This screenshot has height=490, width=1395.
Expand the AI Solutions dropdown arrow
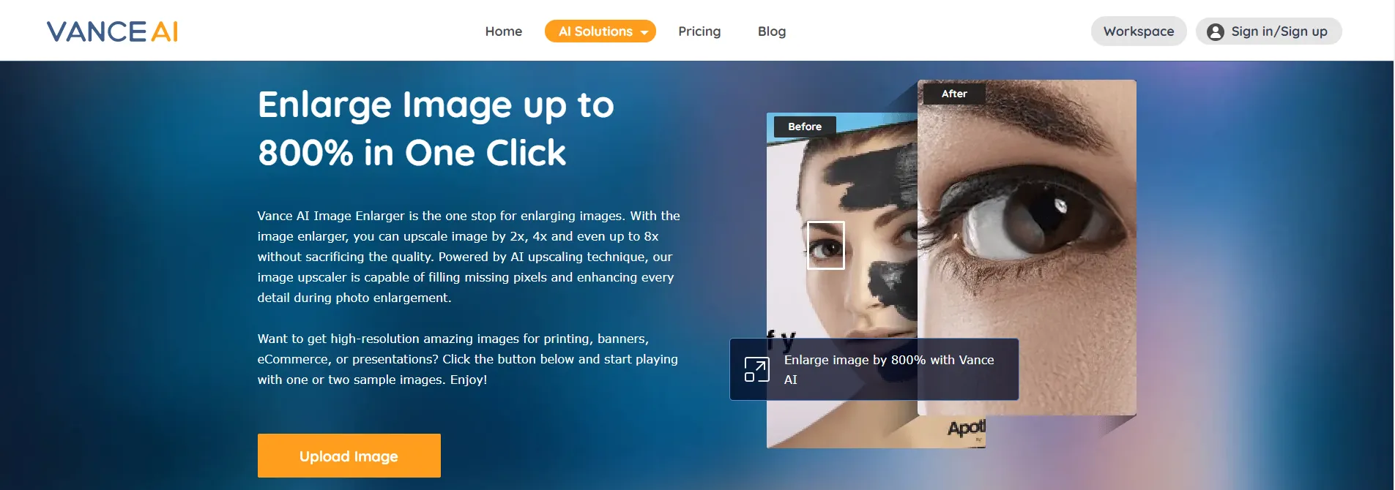[644, 32]
